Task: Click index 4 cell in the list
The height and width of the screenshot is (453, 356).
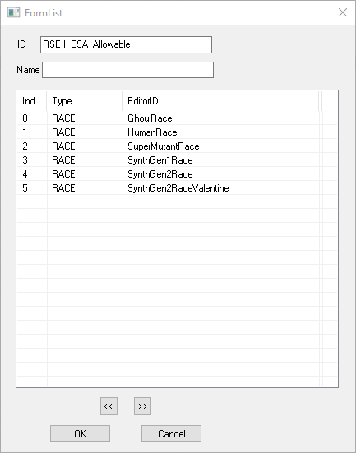Action: pyautogui.click(x=32, y=174)
